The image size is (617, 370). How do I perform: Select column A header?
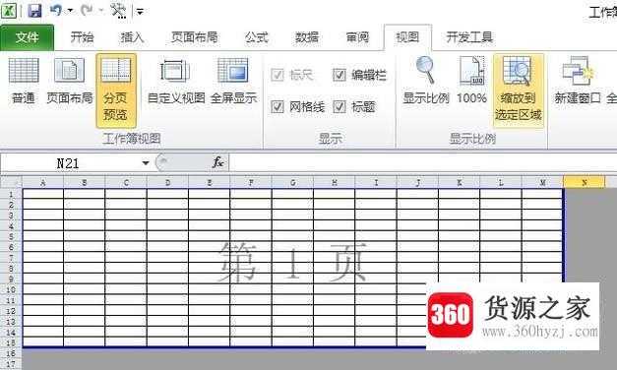tap(42, 183)
